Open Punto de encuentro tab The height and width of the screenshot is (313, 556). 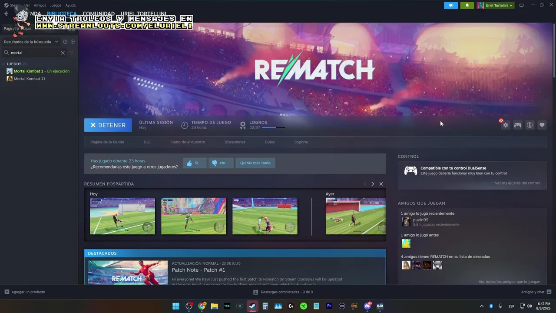pos(188,142)
